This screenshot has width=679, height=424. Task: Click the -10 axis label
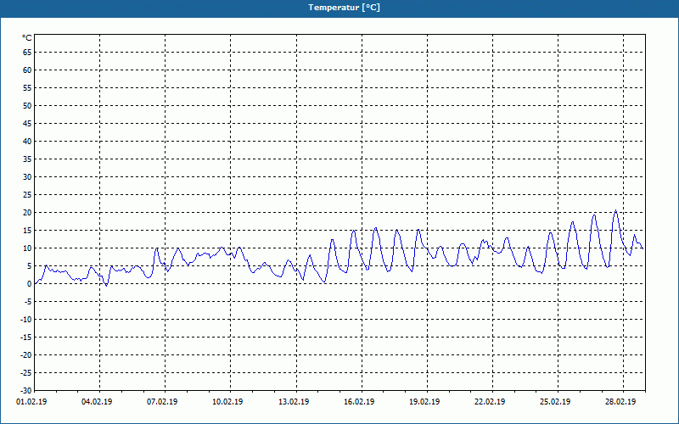click(x=26, y=320)
